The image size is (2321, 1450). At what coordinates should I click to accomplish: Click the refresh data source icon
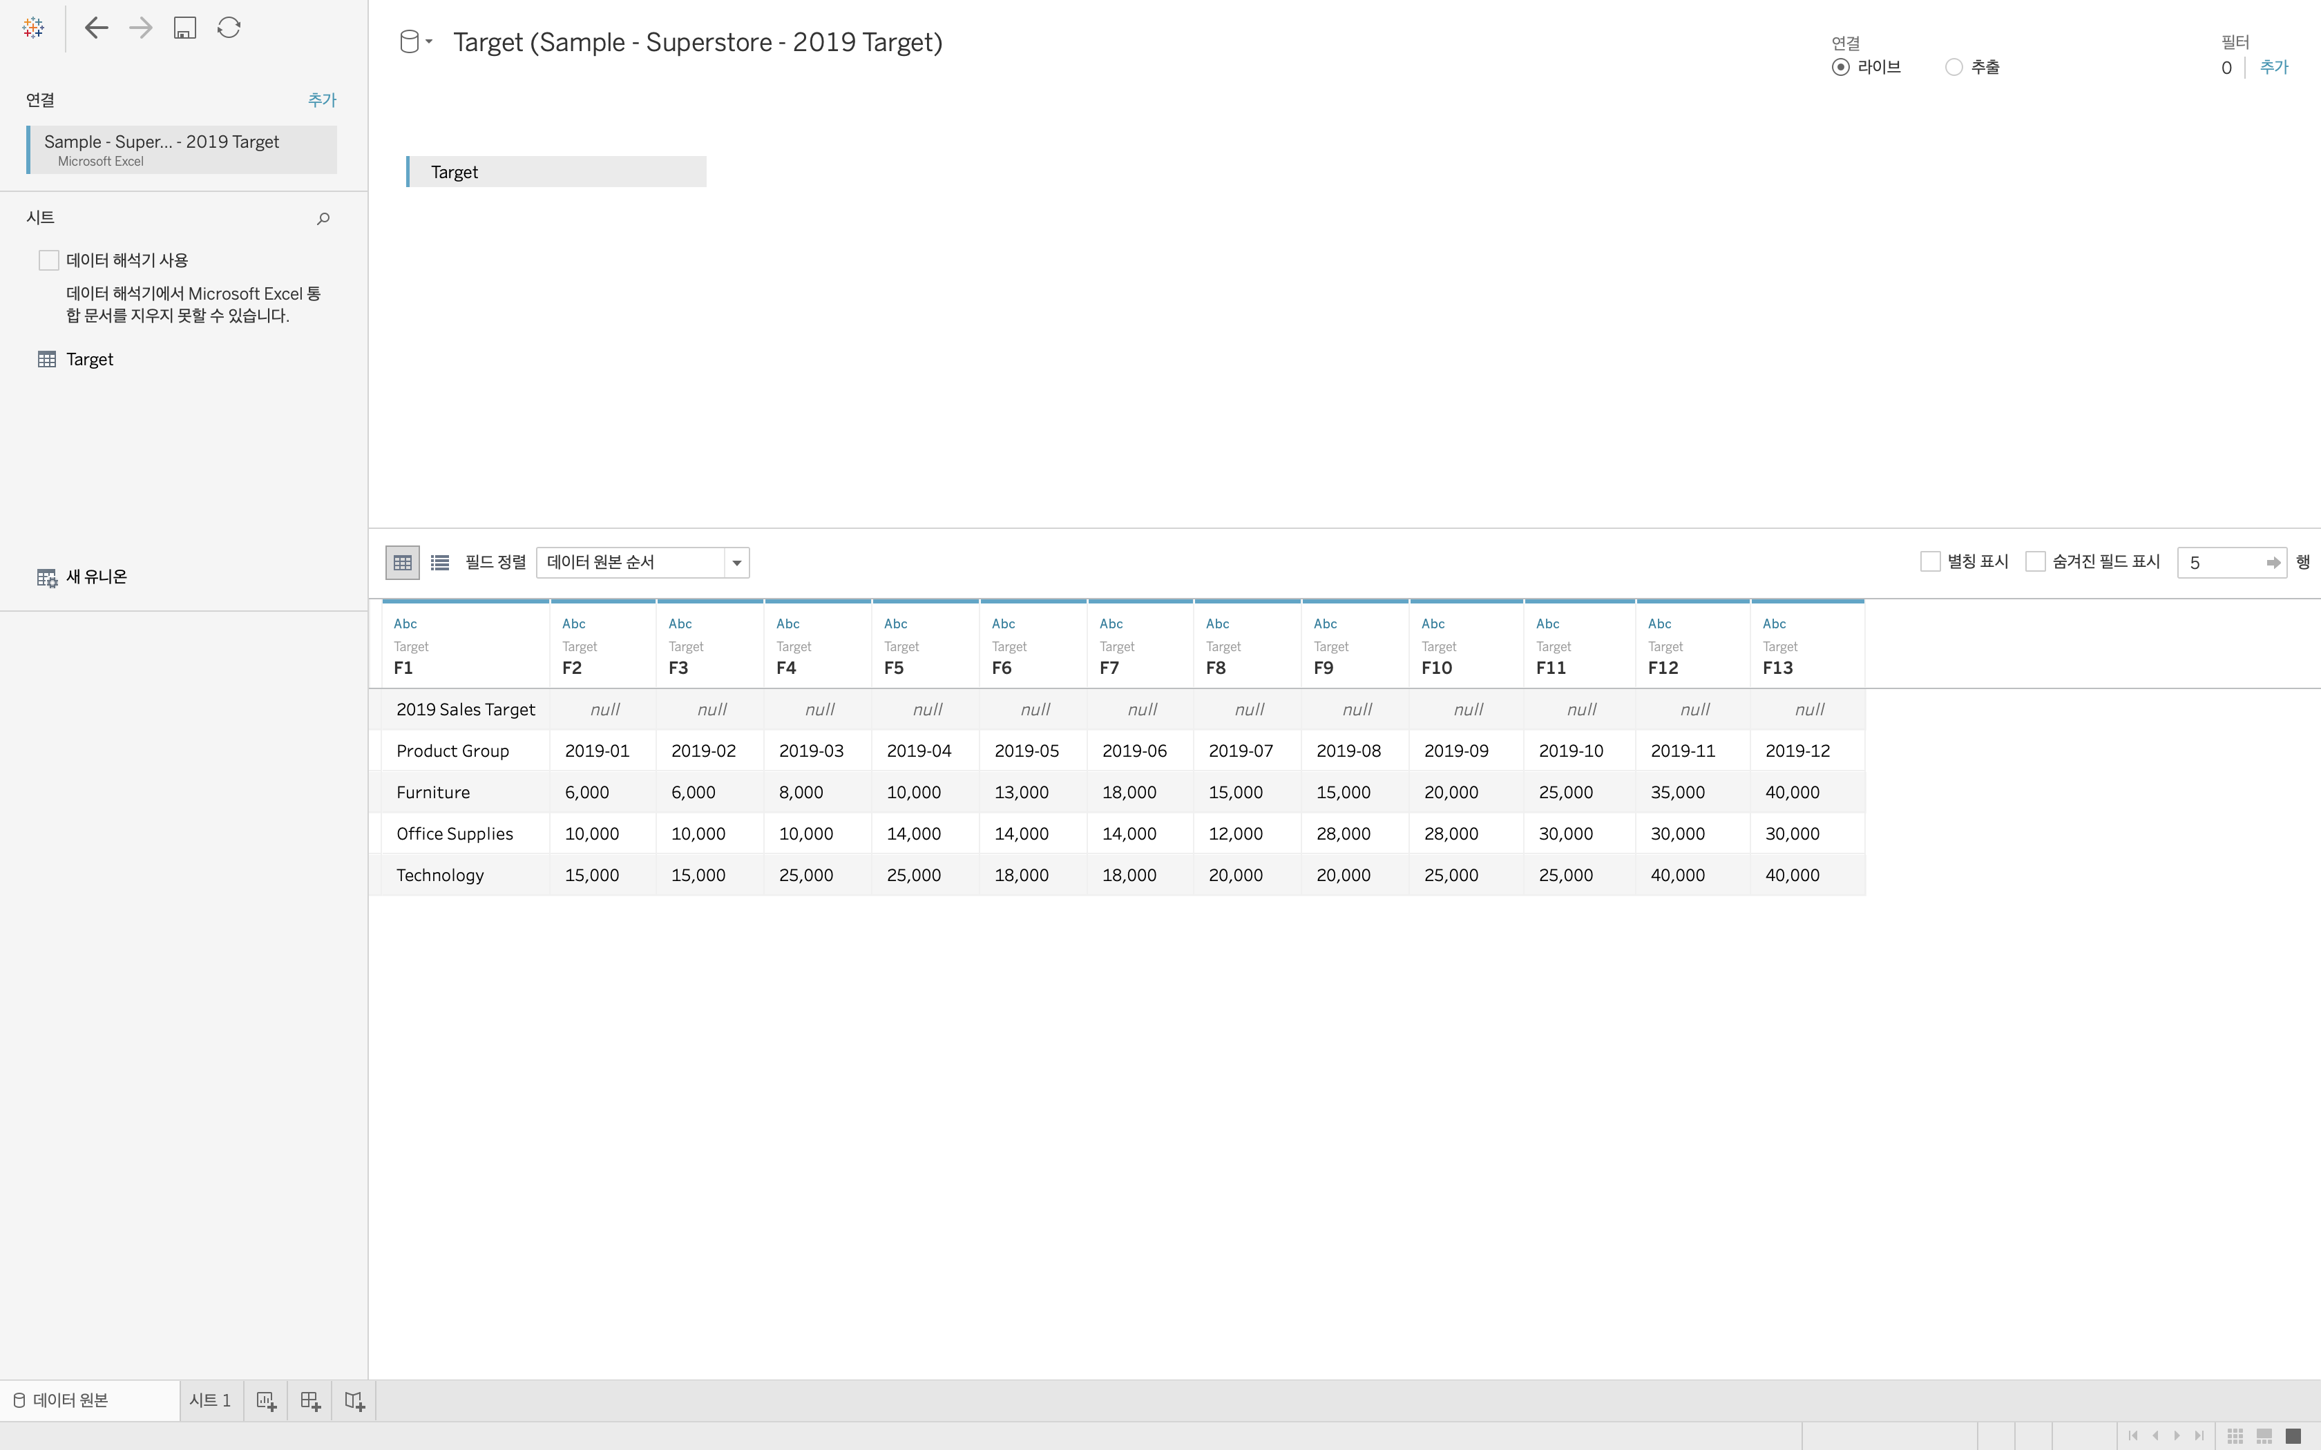pyautogui.click(x=228, y=28)
